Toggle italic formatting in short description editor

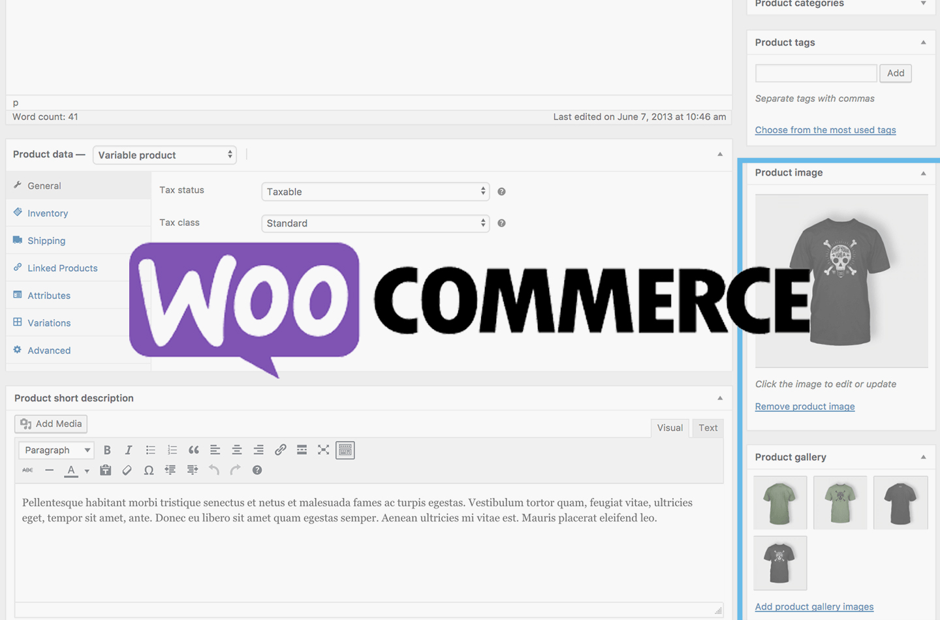(x=129, y=450)
